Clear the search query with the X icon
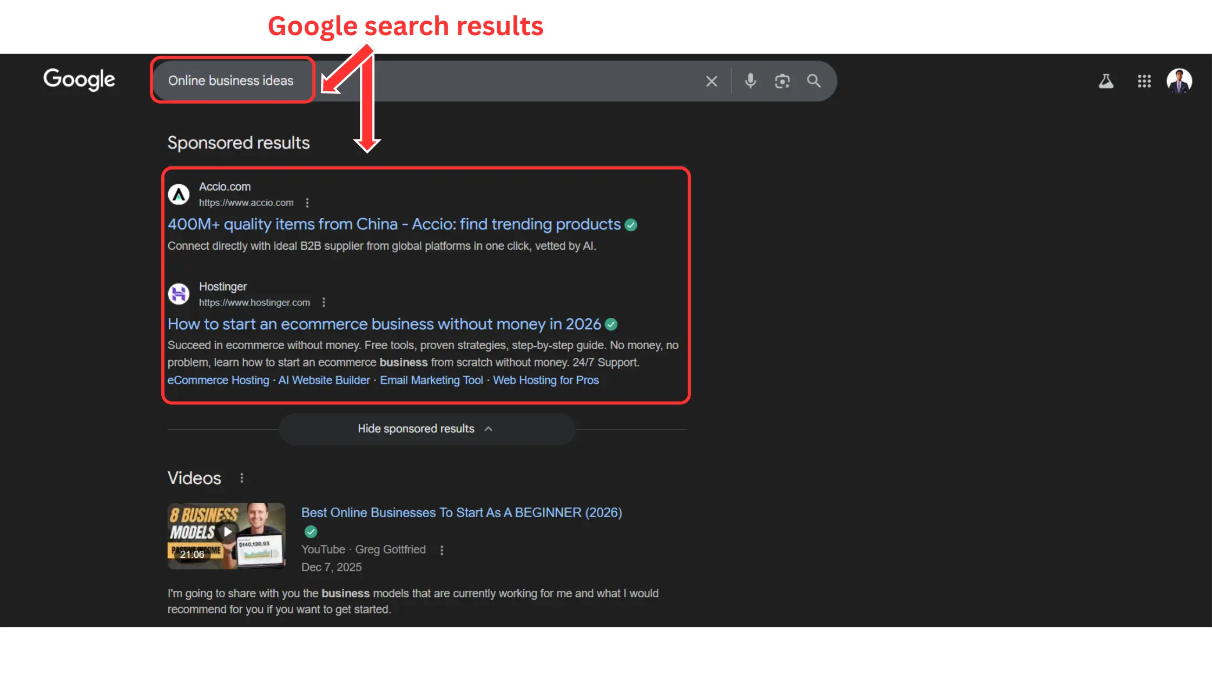Viewport: 1212px width, 681px height. tap(712, 81)
